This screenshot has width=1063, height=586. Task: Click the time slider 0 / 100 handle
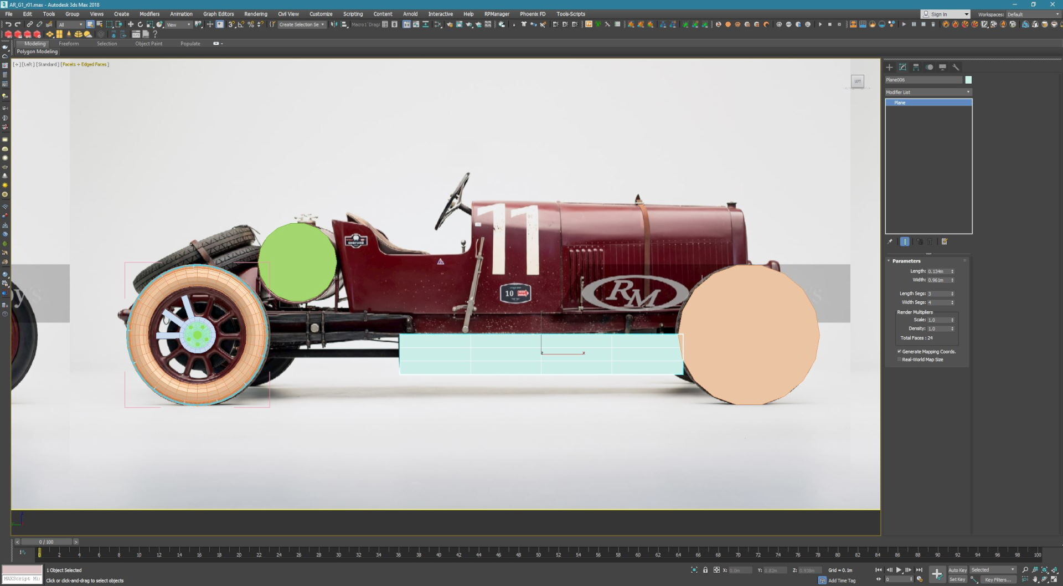pos(46,542)
